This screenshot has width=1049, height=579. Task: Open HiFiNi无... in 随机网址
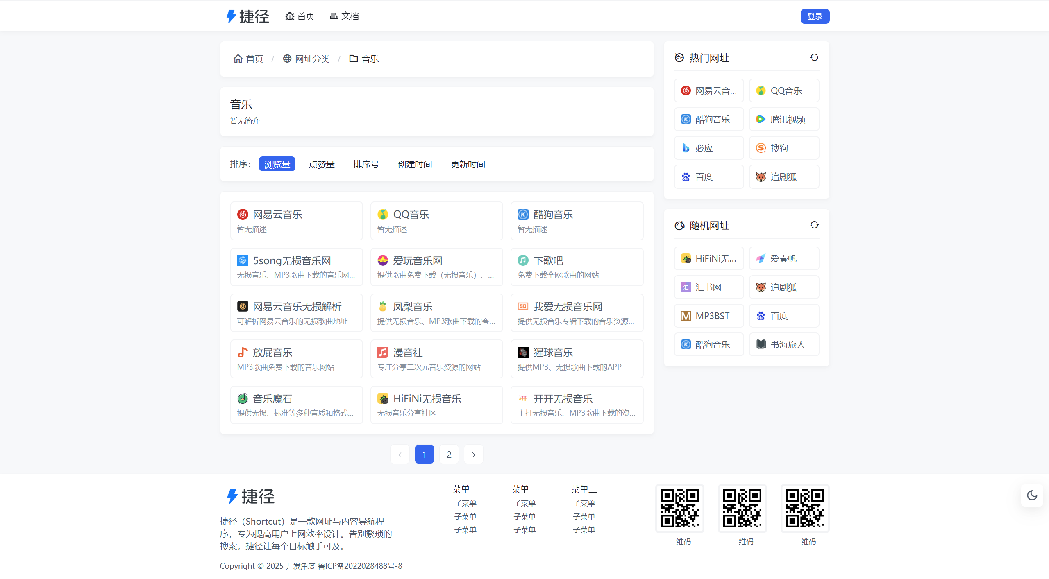709,258
